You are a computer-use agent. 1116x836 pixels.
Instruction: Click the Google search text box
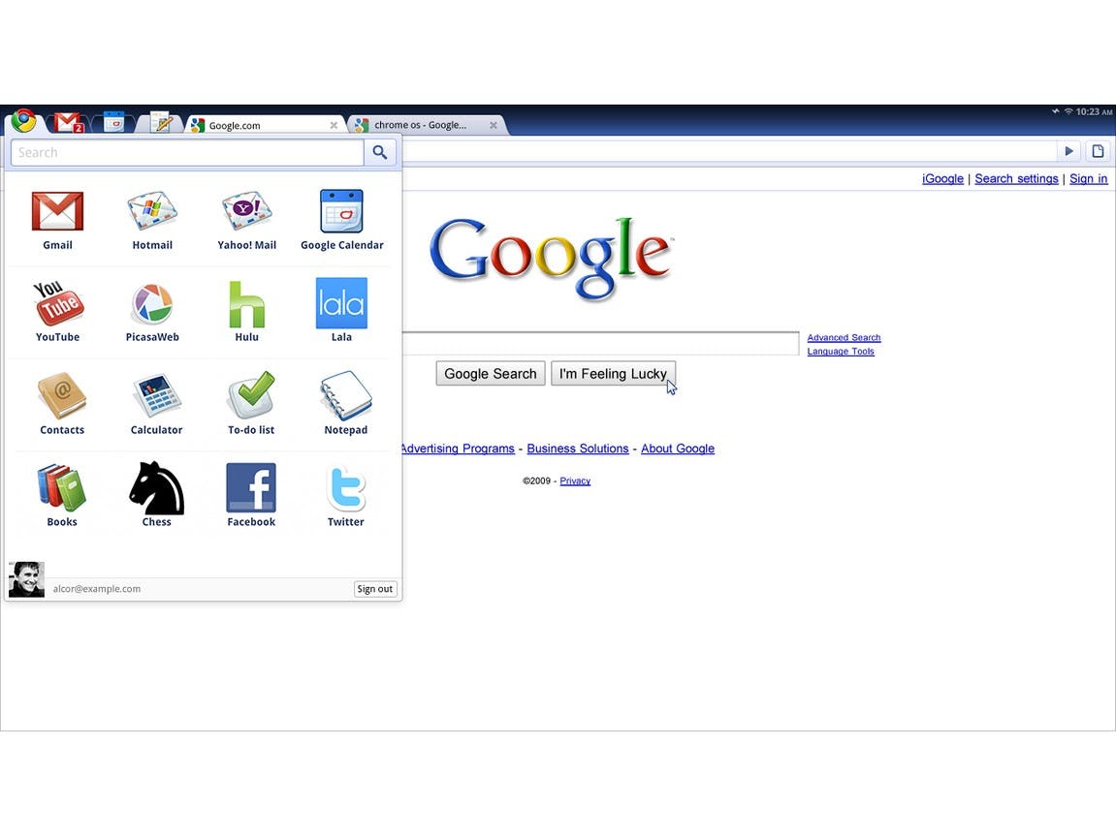click(600, 343)
